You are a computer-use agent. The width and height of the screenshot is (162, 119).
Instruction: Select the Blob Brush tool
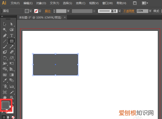pos(5,52)
